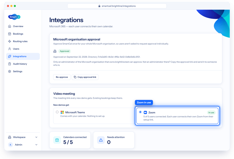Screen dimensions: 234x159
Task: Click the Needs attention 0 card
Action: (114, 140)
